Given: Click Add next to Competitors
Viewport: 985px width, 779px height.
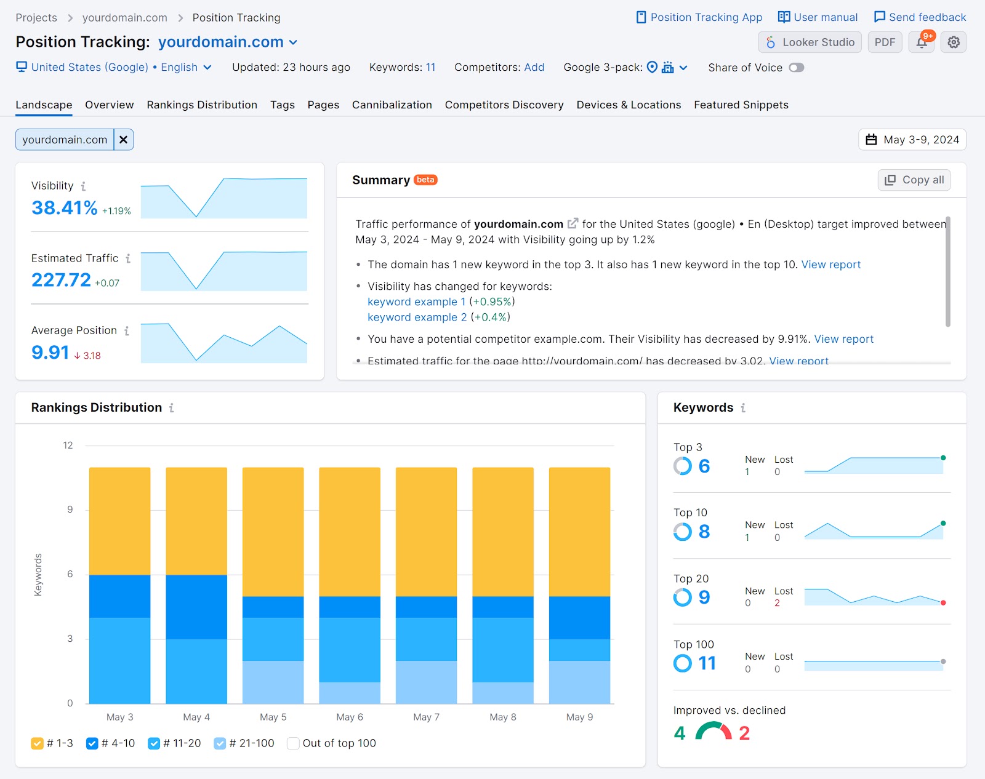Looking at the screenshot, I should (534, 68).
